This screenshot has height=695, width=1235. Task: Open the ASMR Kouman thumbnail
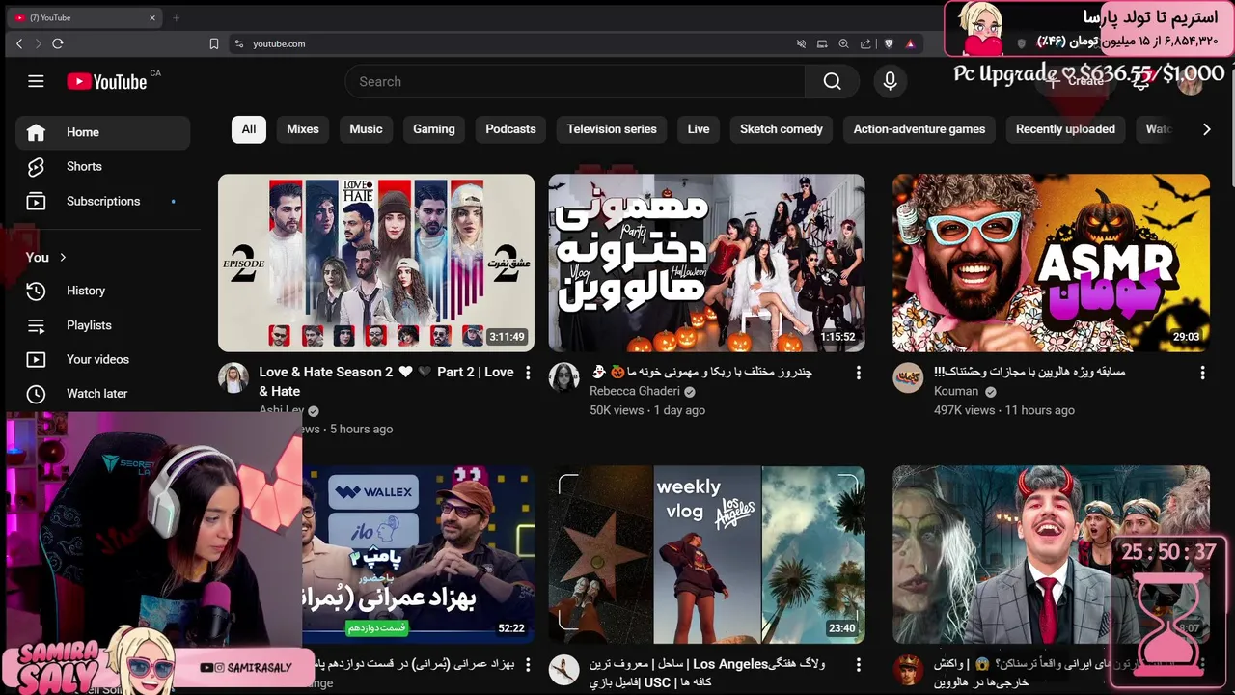tap(1051, 263)
